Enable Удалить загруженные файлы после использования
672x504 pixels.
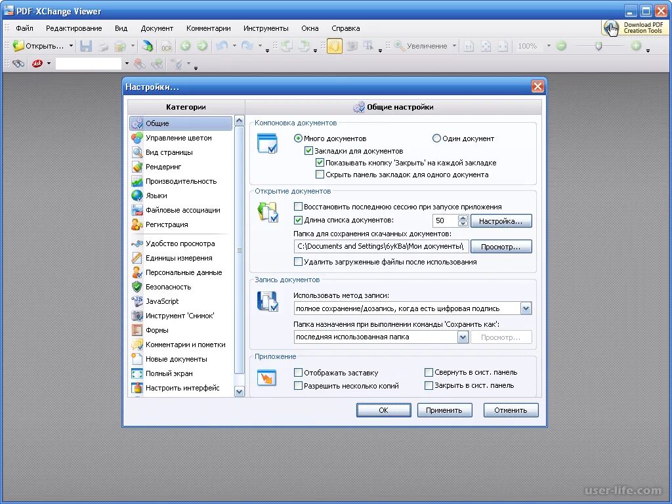tap(299, 261)
